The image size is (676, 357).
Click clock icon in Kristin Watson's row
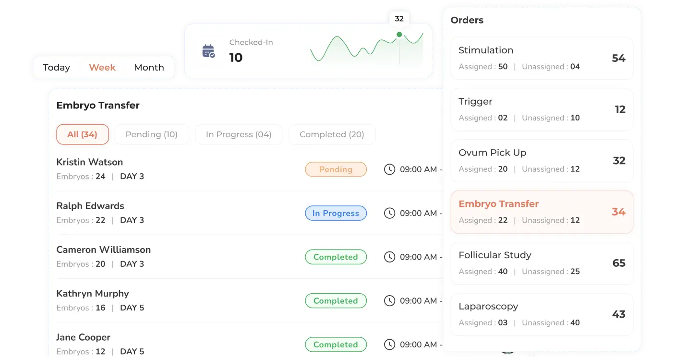pyautogui.click(x=389, y=169)
